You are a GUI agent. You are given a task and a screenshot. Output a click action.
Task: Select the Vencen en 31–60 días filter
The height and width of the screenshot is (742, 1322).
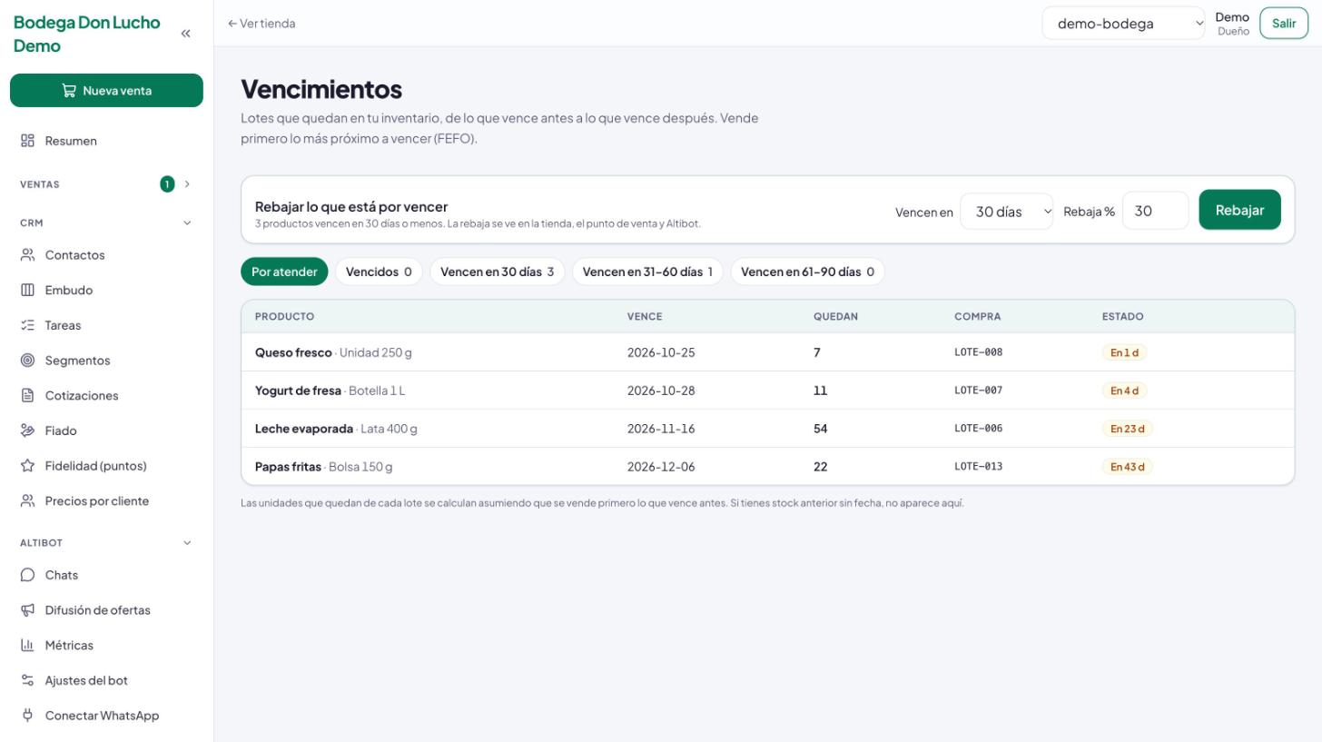(647, 272)
